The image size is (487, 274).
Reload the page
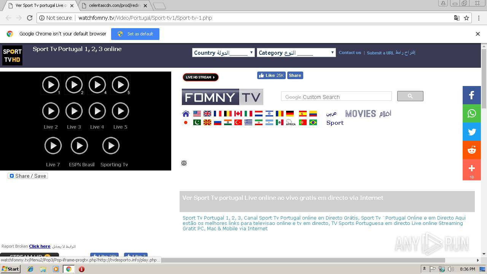30,18
